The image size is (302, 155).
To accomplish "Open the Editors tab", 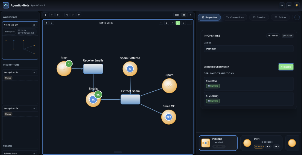I will [280, 17].
